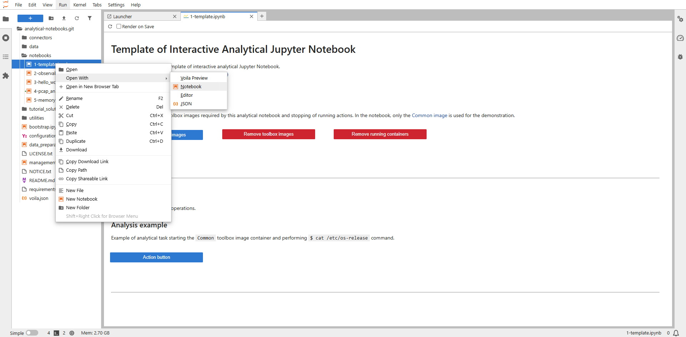This screenshot has height=337, width=686.
Task: Choose Notebook in the Open With submenu
Action: [191, 86]
